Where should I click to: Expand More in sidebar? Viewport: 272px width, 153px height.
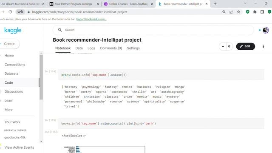(8, 110)
